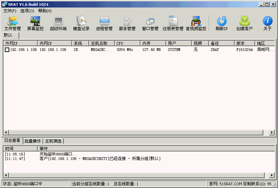Open 键盘记录 keylogger tool

81,23
